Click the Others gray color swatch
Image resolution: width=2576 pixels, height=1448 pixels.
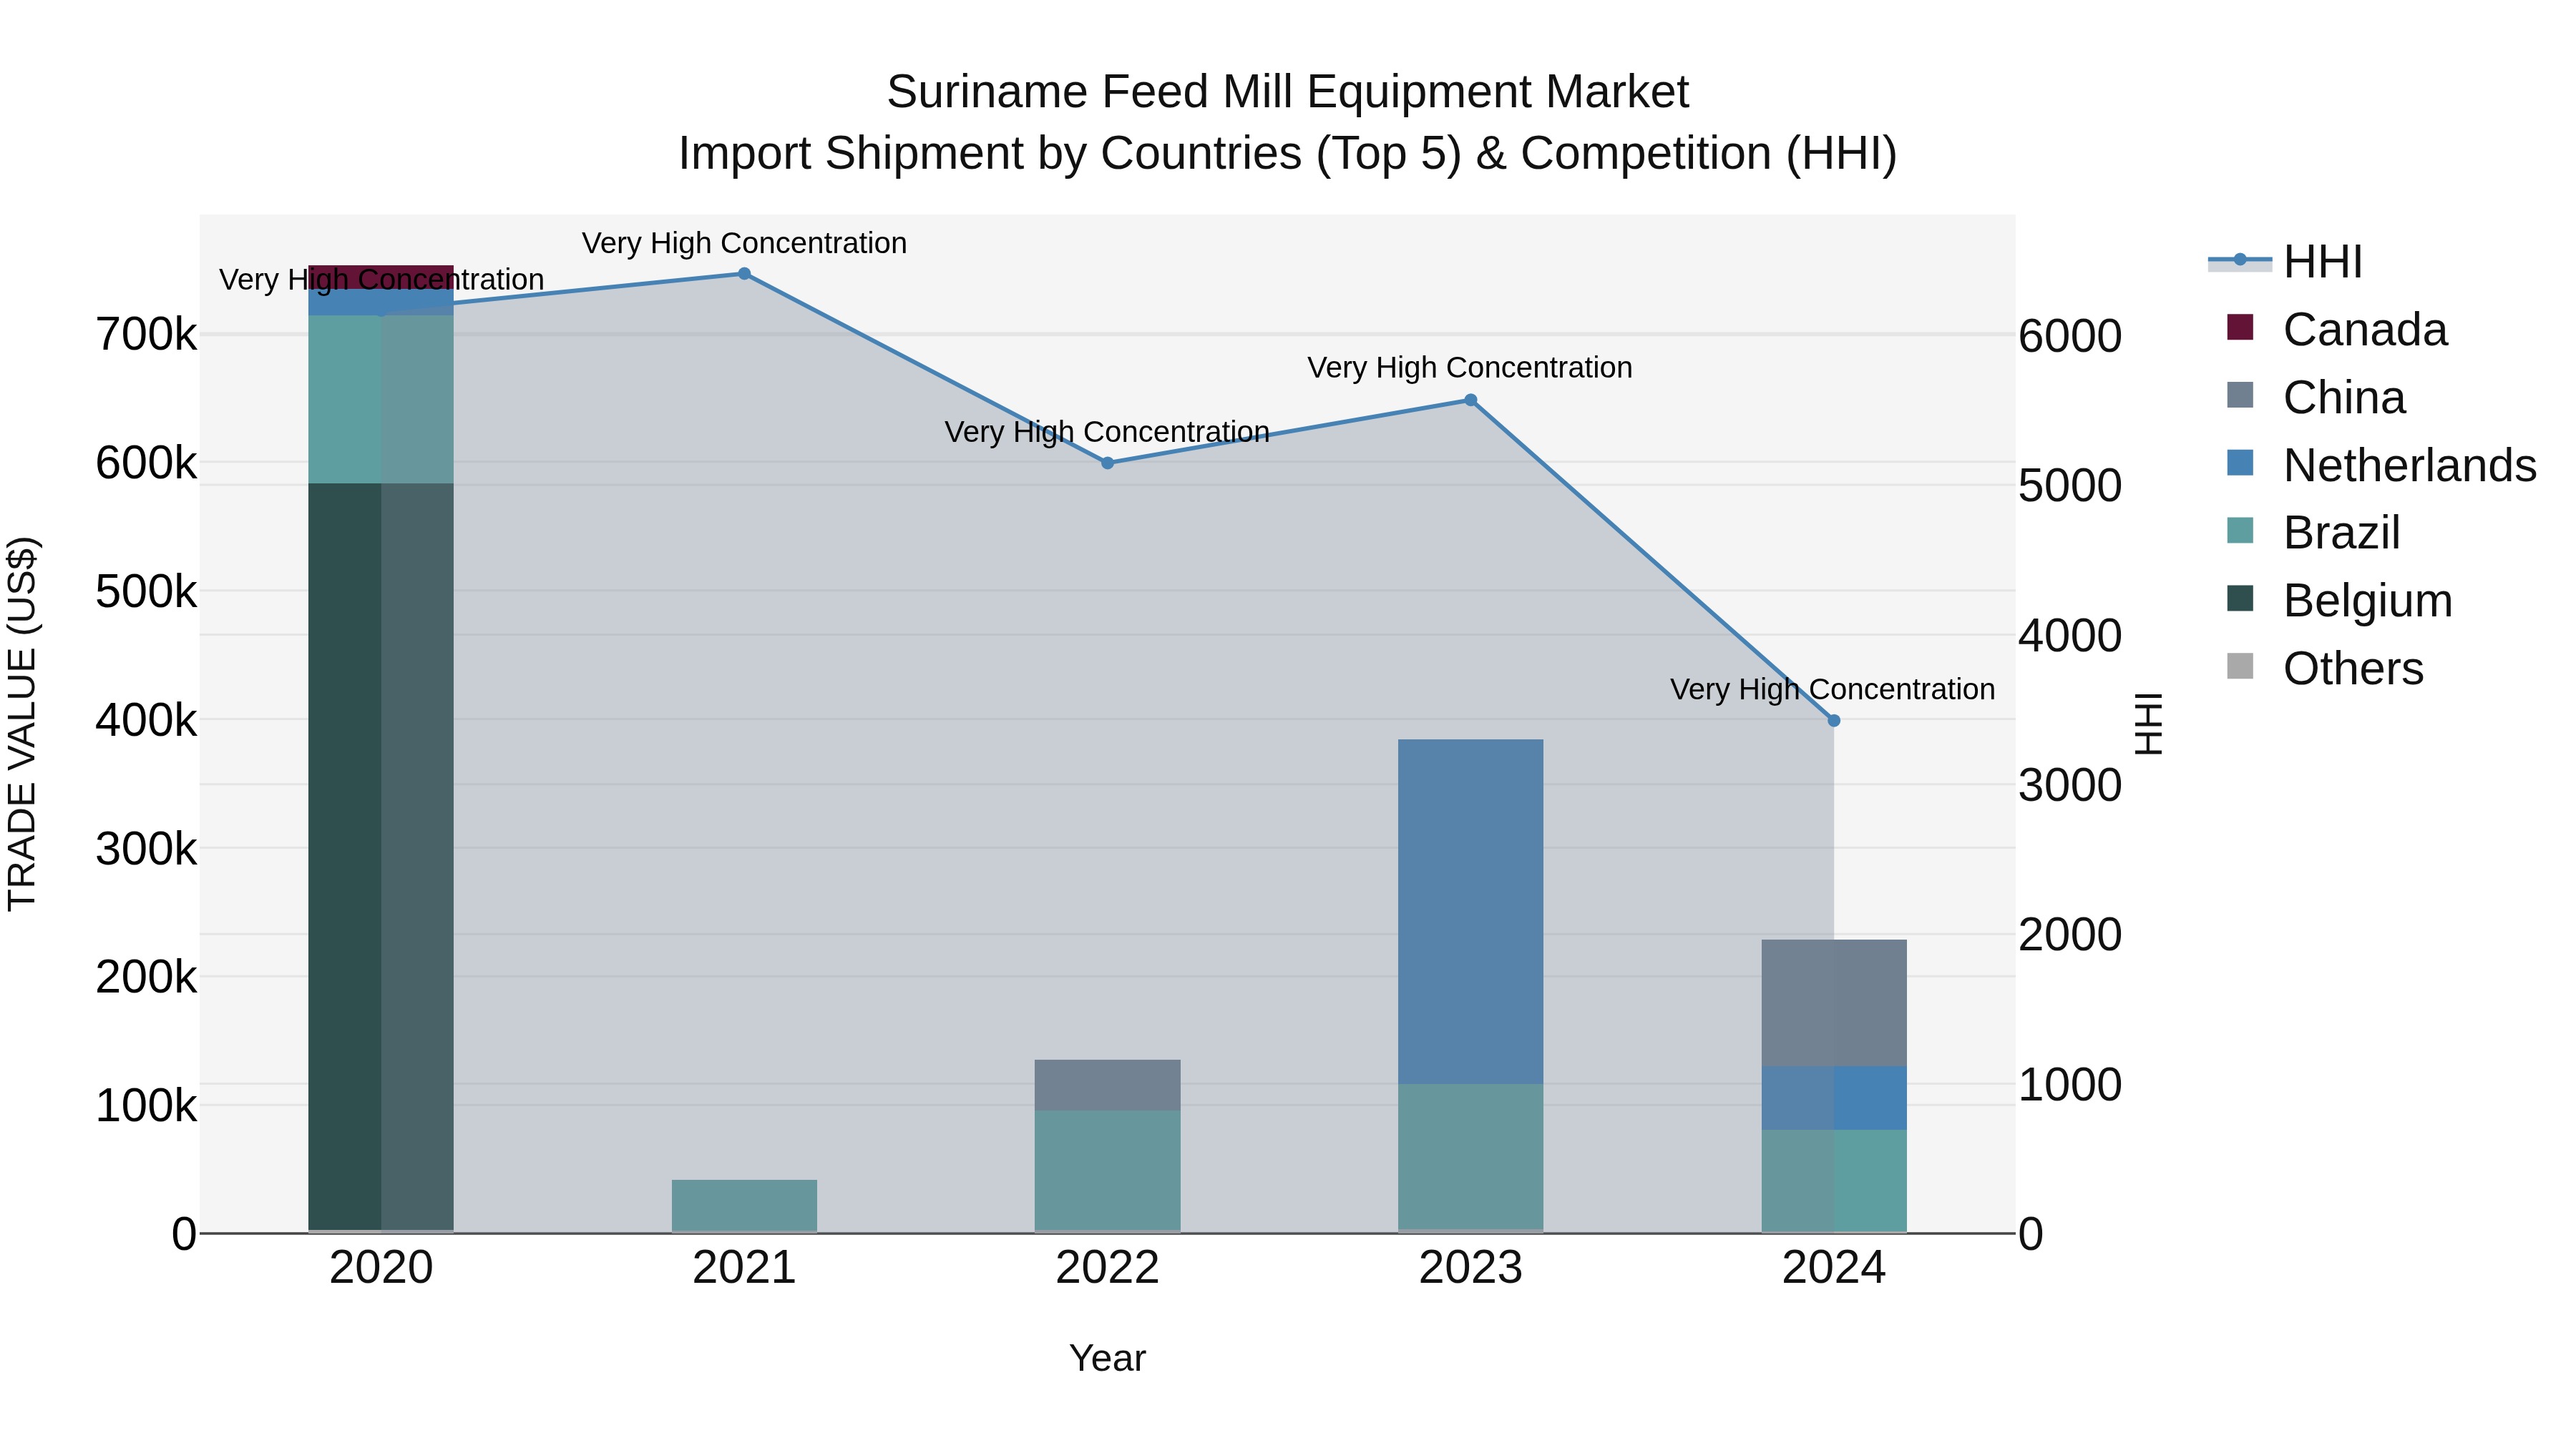(x=2240, y=666)
